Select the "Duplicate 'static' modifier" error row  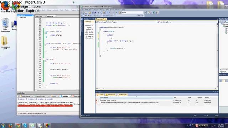pyautogui.click(x=157, y=100)
